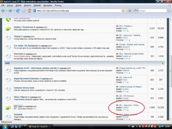The height and width of the screenshot is (129, 172).
Task: Click the Internet Explorer quick launch icon
Action: click(x=20, y=127)
